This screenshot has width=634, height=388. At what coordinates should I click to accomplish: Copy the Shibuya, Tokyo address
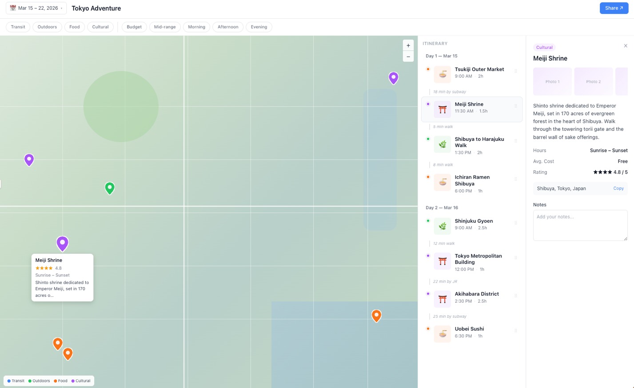[x=618, y=188]
